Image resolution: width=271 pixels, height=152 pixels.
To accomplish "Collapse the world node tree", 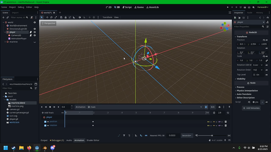I will coord(3,22).
